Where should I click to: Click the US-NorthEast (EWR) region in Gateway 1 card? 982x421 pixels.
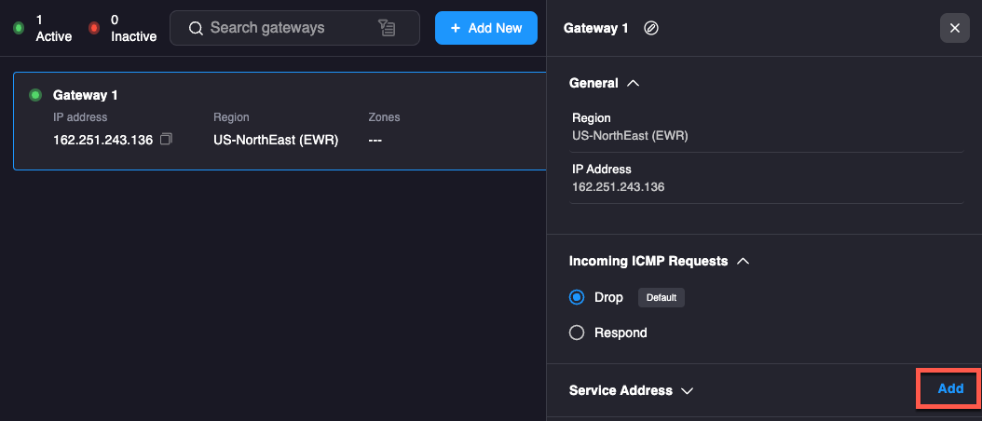[275, 141]
